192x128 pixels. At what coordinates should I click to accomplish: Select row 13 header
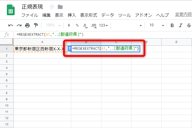point(7,124)
